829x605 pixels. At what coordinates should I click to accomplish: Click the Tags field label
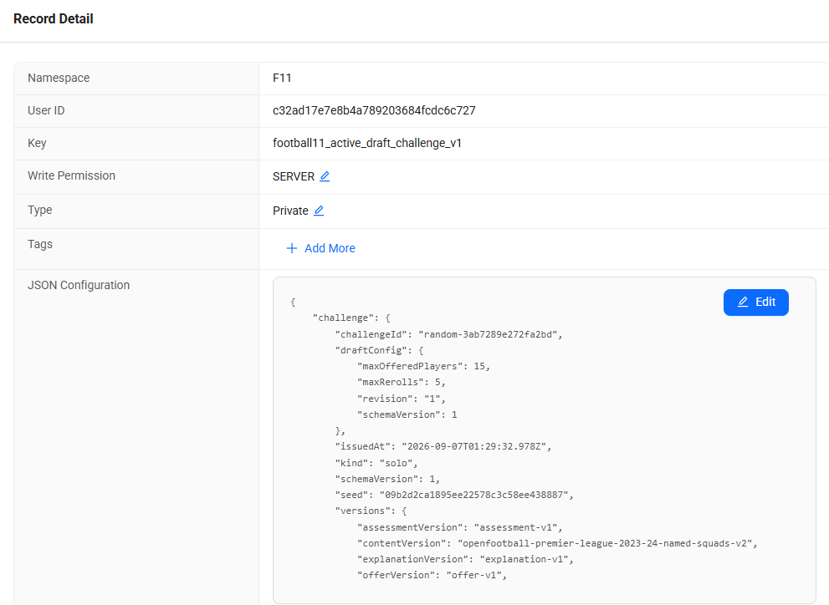coord(40,244)
